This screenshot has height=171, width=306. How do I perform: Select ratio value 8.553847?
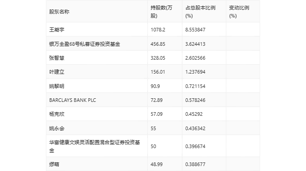click(x=195, y=30)
